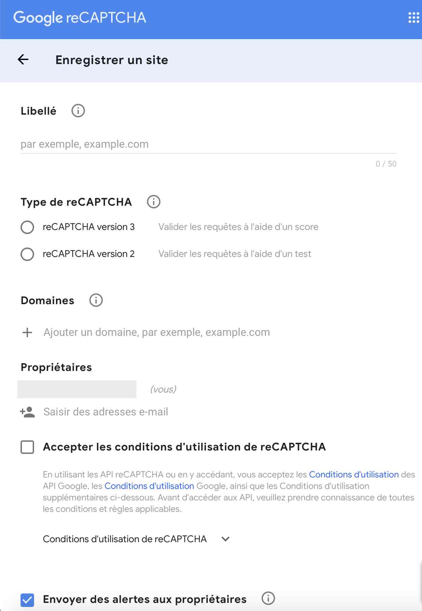422x611 pixels.
Task: Click the info icon next to Libellé
Action: pos(78,110)
